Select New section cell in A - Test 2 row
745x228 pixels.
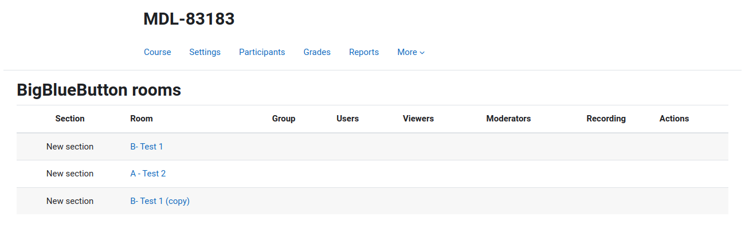tap(70, 174)
